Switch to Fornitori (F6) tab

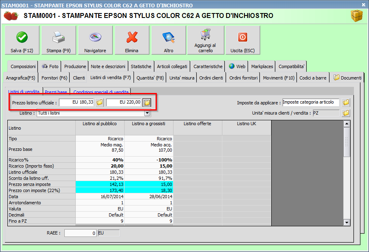pyautogui.click(x=54, y=78)
